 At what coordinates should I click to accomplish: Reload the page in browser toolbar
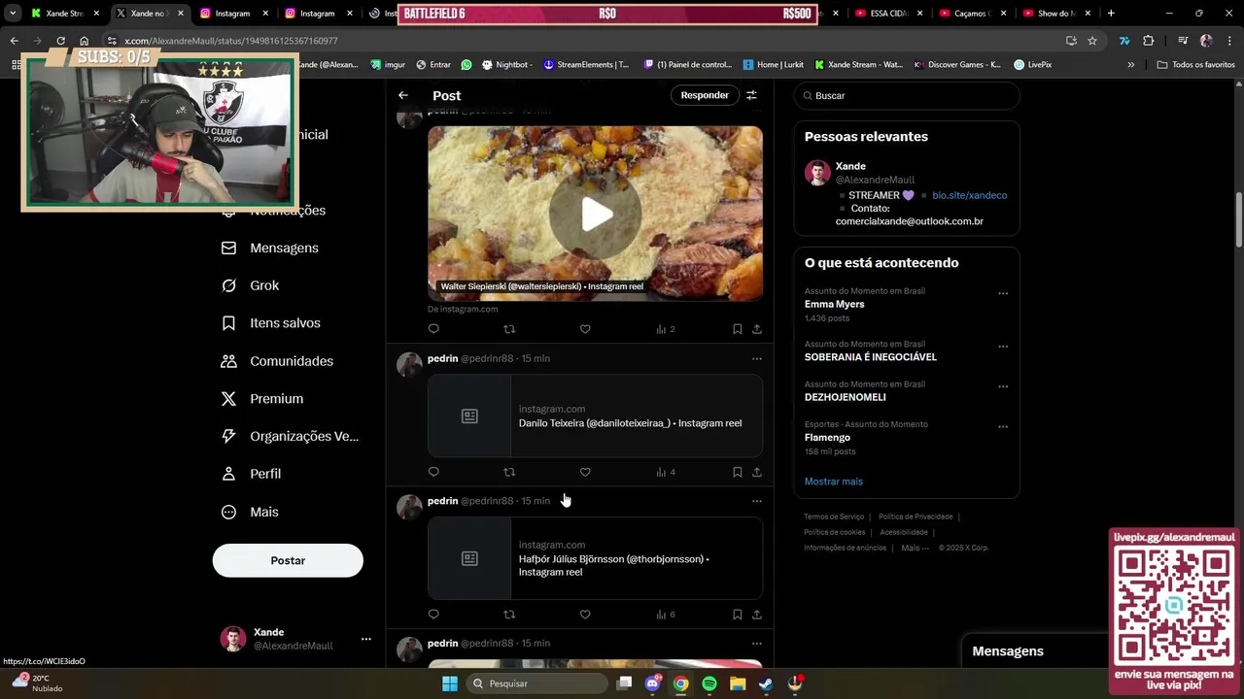pyautogui.click(x=60, y=41)
